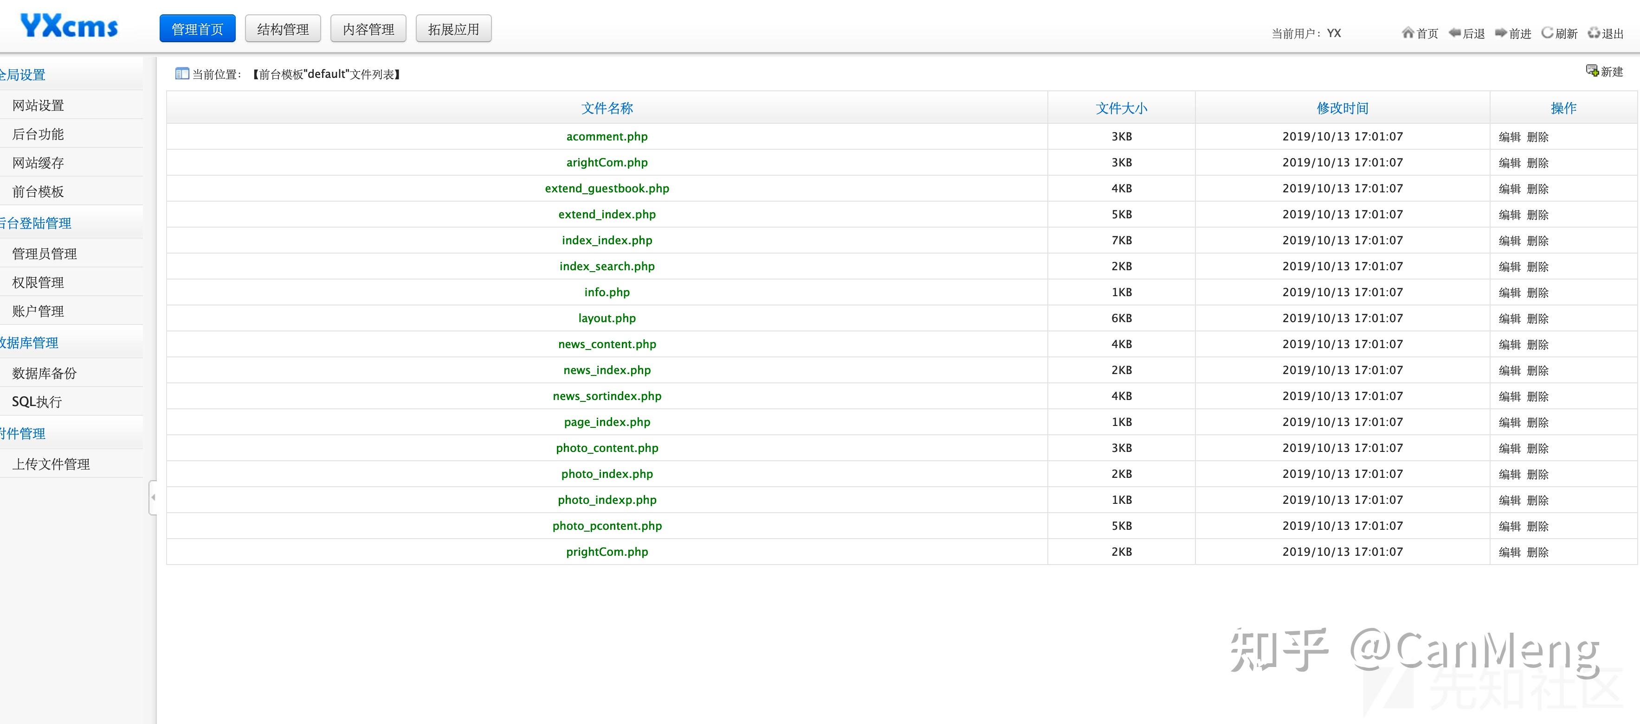Open SQL执行 in the sidebar
Viewport: 1640px width, 724px height.
37,402
